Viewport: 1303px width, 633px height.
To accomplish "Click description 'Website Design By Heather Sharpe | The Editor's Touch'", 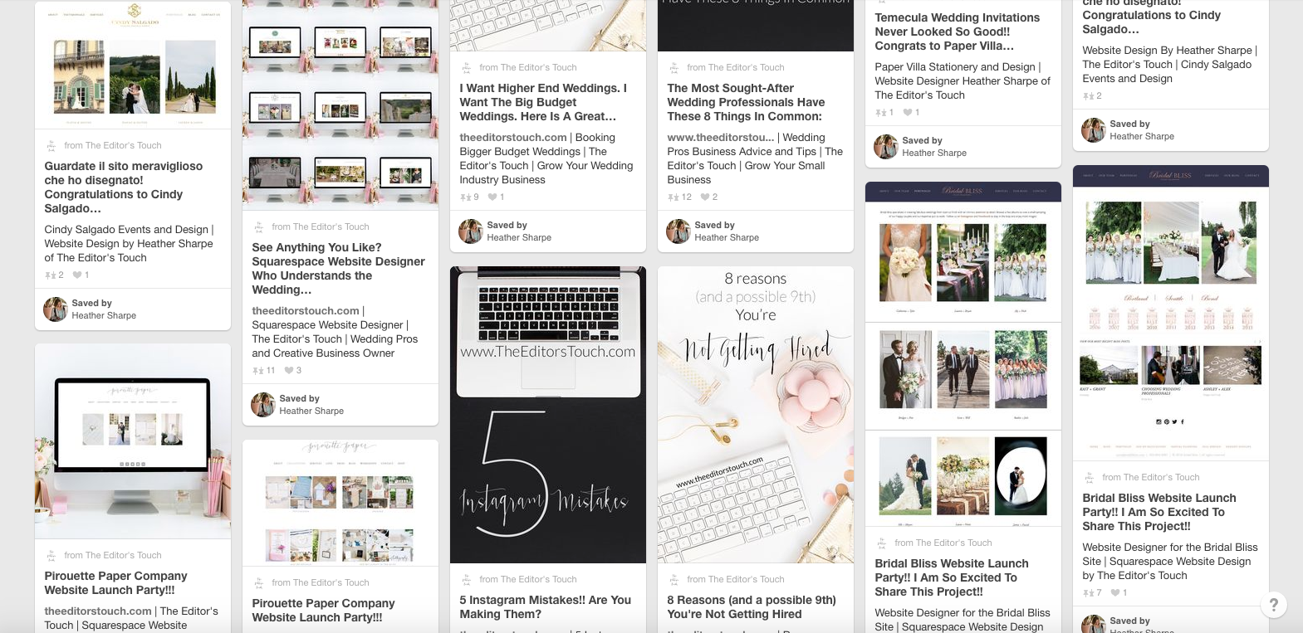I will click(x=1169, y=65).
